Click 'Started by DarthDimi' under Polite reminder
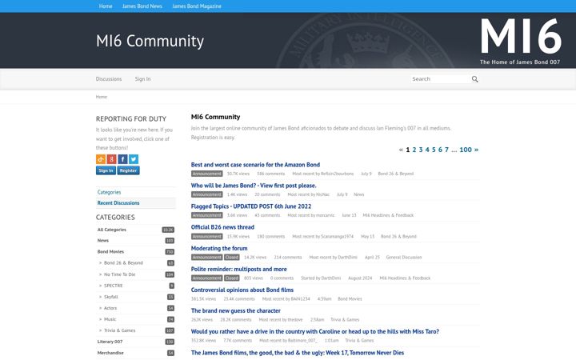The height and width of the screenshot is (360, 576). pyautogui.click(x=321, y=278)
